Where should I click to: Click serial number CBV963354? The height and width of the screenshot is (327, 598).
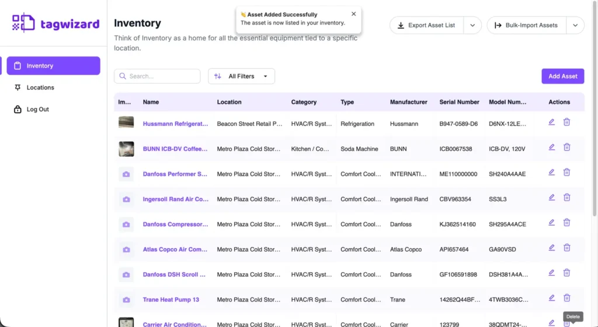(455, 199)
